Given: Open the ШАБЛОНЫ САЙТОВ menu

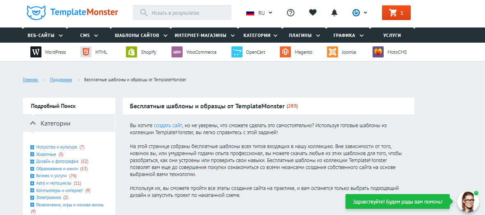Looking at the screenshot, I should pyautogui.click(x=141, y=35).
